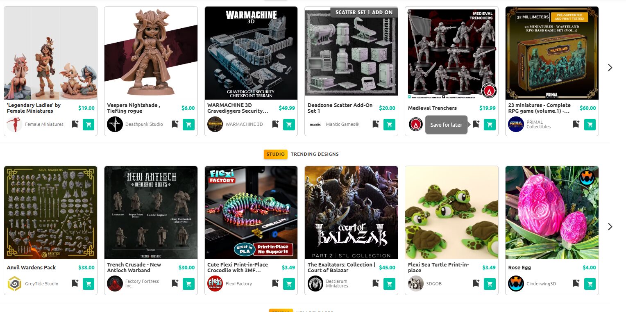Open the Rose Egg product thumbnail

pyautogui.click(x=552, y=212)
